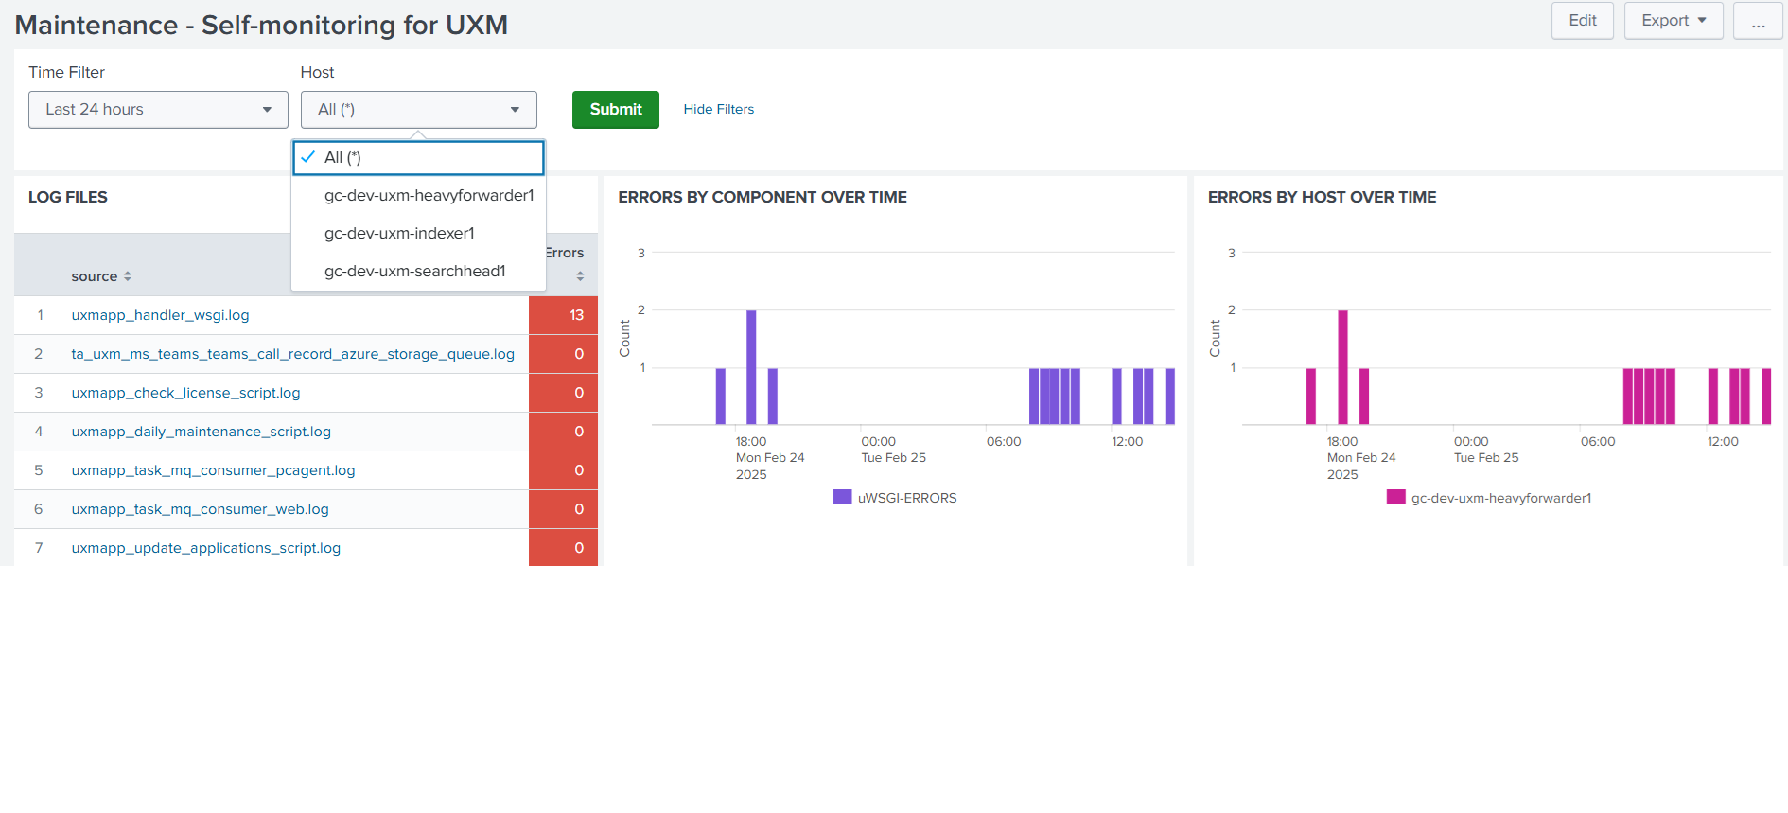
Task: Click the Errors column sort icon
Action: pyautogui.click(x=580, y=276)
